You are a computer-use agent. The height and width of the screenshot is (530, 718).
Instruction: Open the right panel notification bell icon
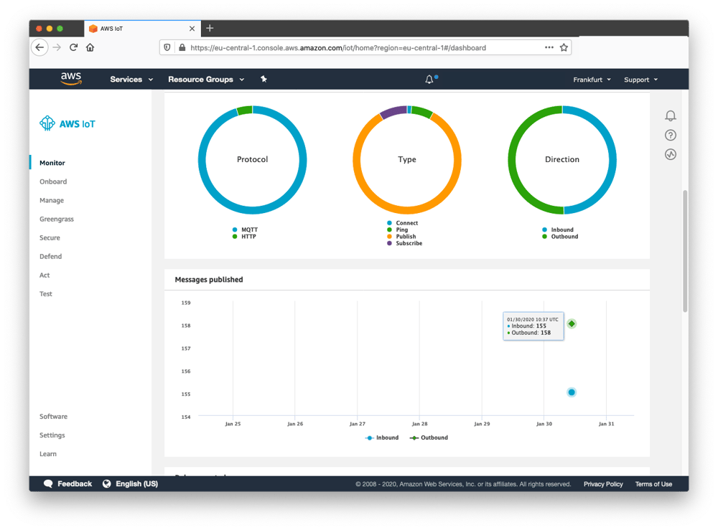(x=671, y=115)
